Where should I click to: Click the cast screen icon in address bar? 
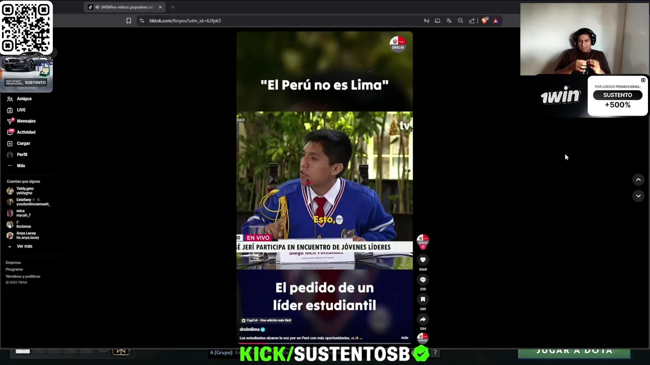point(437,21)
